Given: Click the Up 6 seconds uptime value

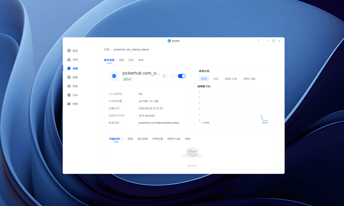Looking at the screenshot, I should pyautogui.click(x=147, y=116).
